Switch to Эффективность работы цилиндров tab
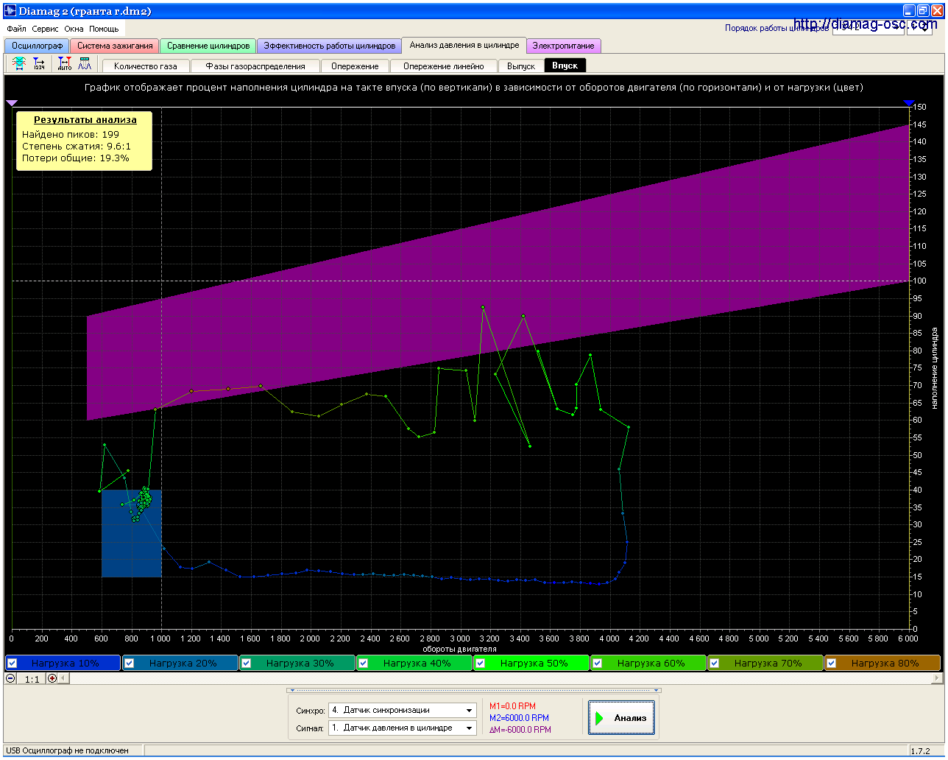Screen dimensions: 948x760 point(330,46)
